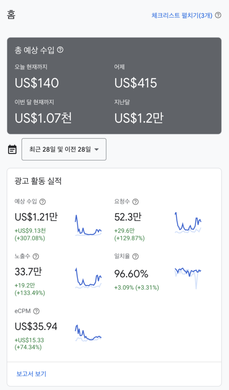The width and height of the screenshot is (229, 390).
Task: Click the 노출수 sparkline chart
Action: pos(88,278)
